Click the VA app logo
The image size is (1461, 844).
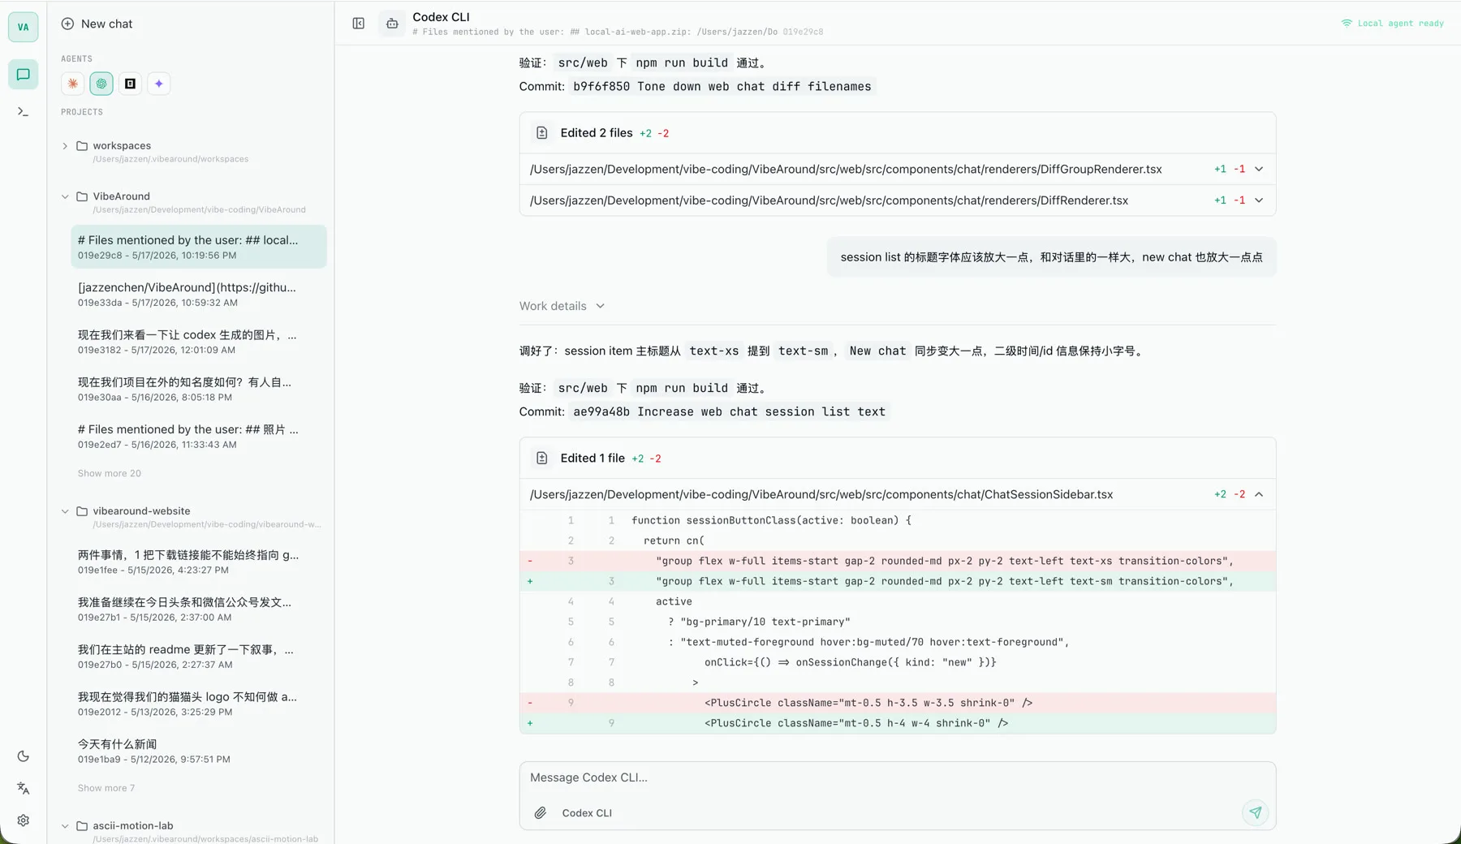(x=23, y=27)
